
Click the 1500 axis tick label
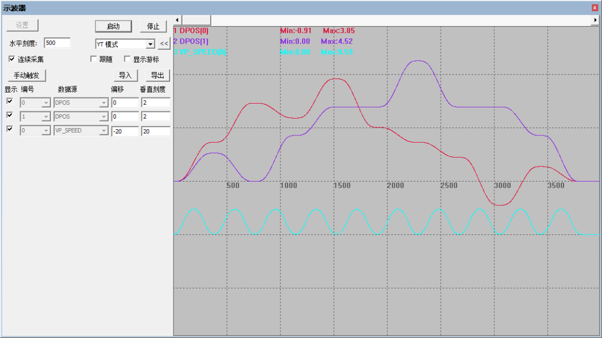tap(342, 185)
